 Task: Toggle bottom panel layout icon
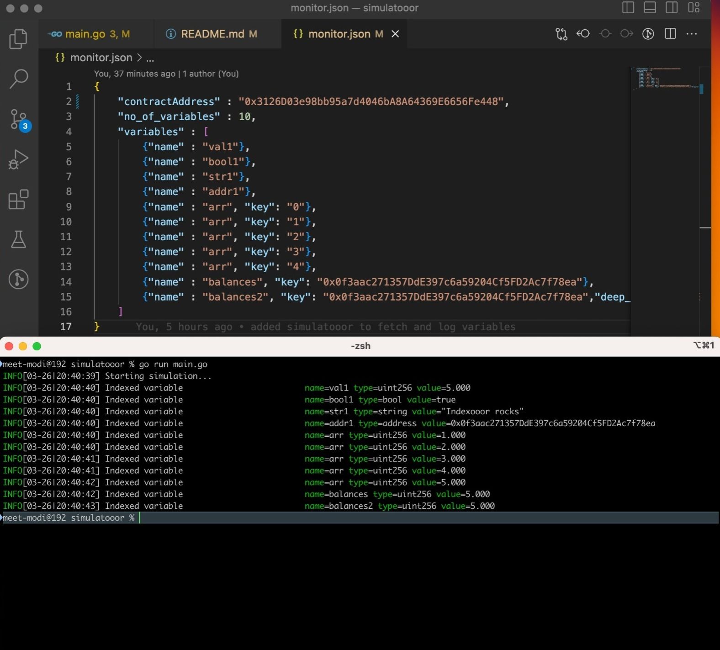coord(650,8)
